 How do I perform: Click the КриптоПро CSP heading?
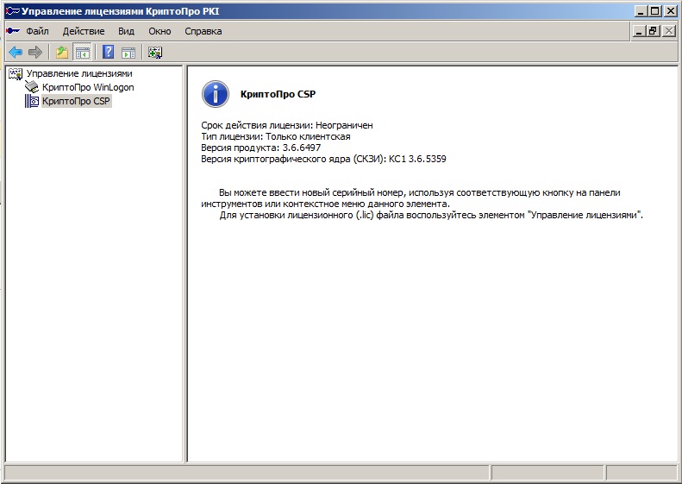coord(278,94)
